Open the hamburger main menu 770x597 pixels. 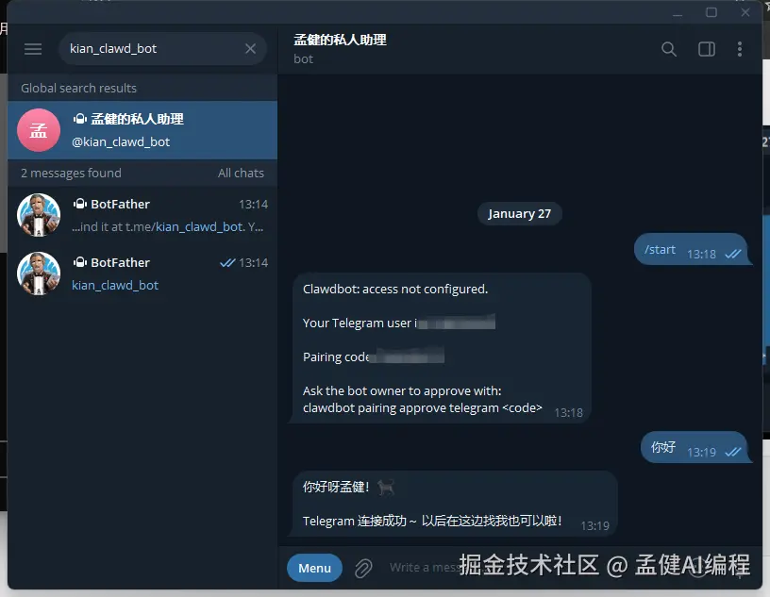coord(33,49)
